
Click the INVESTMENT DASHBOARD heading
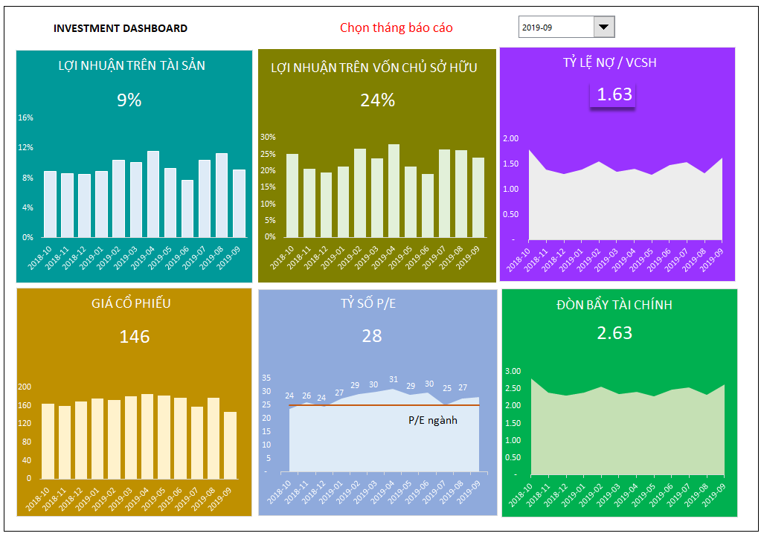pyautogui.click(x=121, y=28)
